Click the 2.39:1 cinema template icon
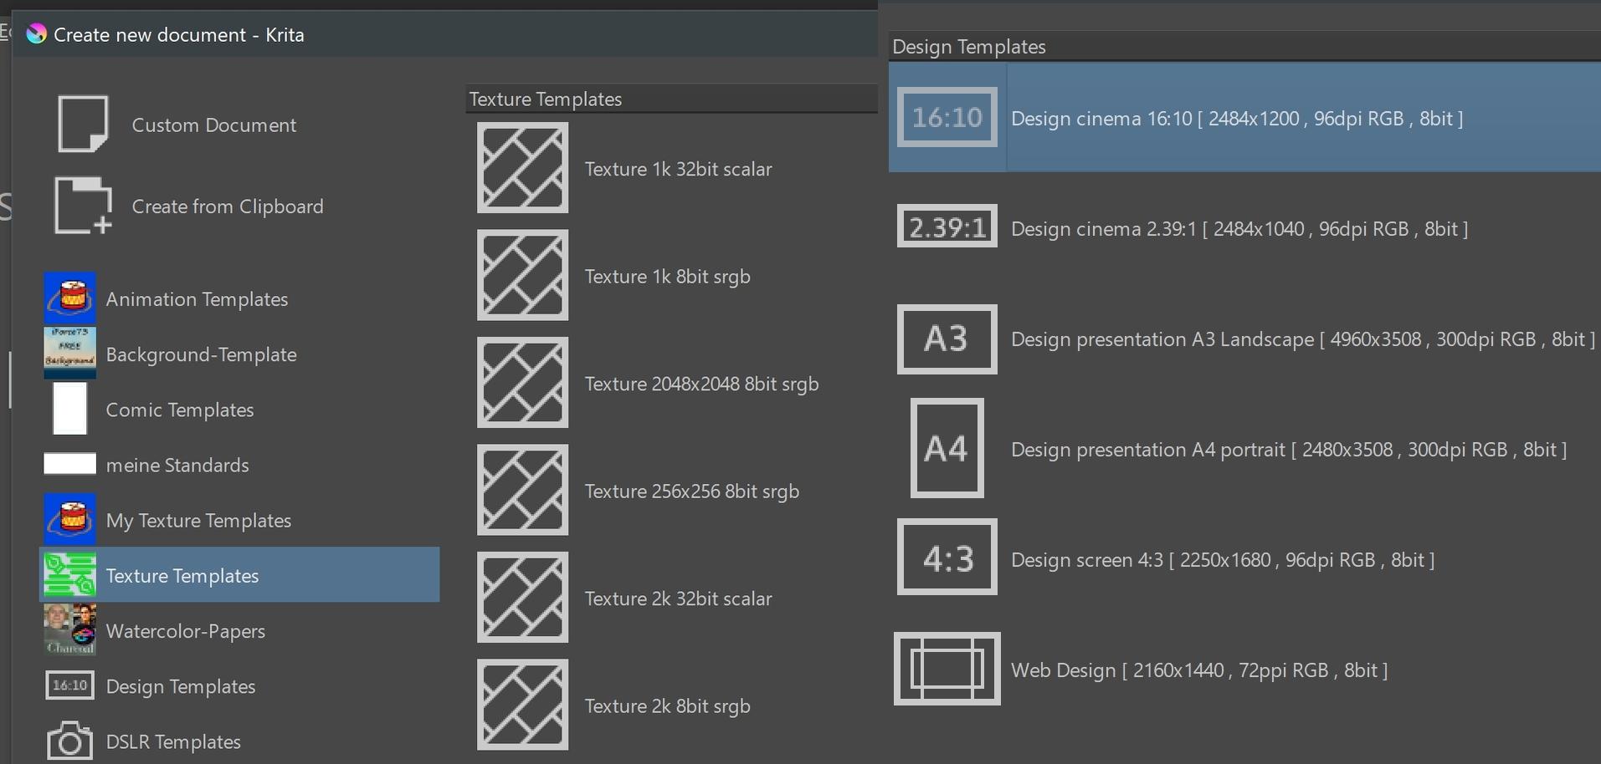Viewport: 1601px width, 764px height. pos(947,227)
